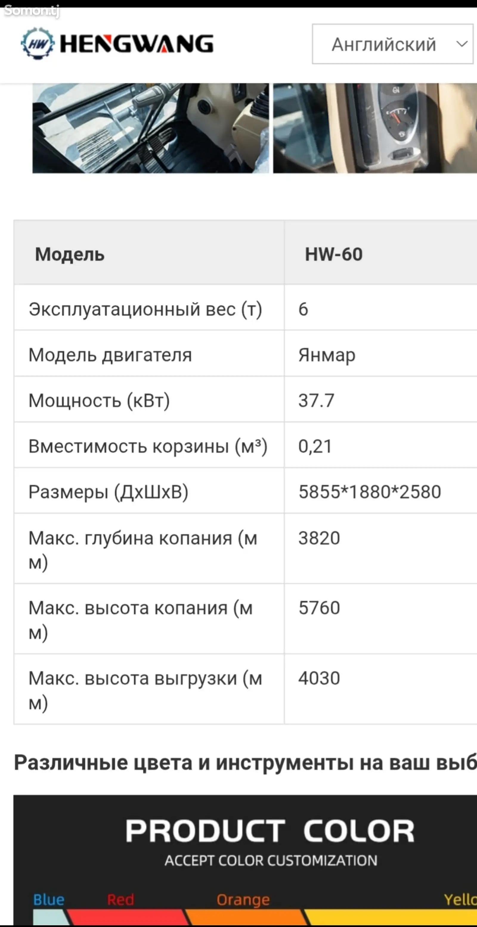Click the 5855*1880*2580 dimensions value

pos(369,492)
